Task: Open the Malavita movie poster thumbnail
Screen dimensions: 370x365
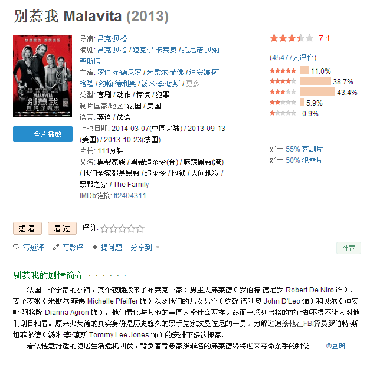Action: pos(42,76)
